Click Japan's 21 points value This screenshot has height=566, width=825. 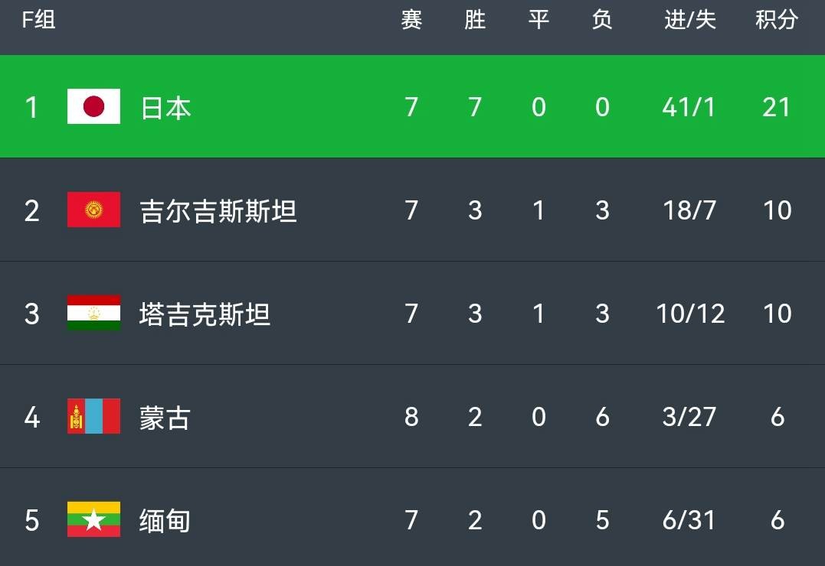point(777,107)
